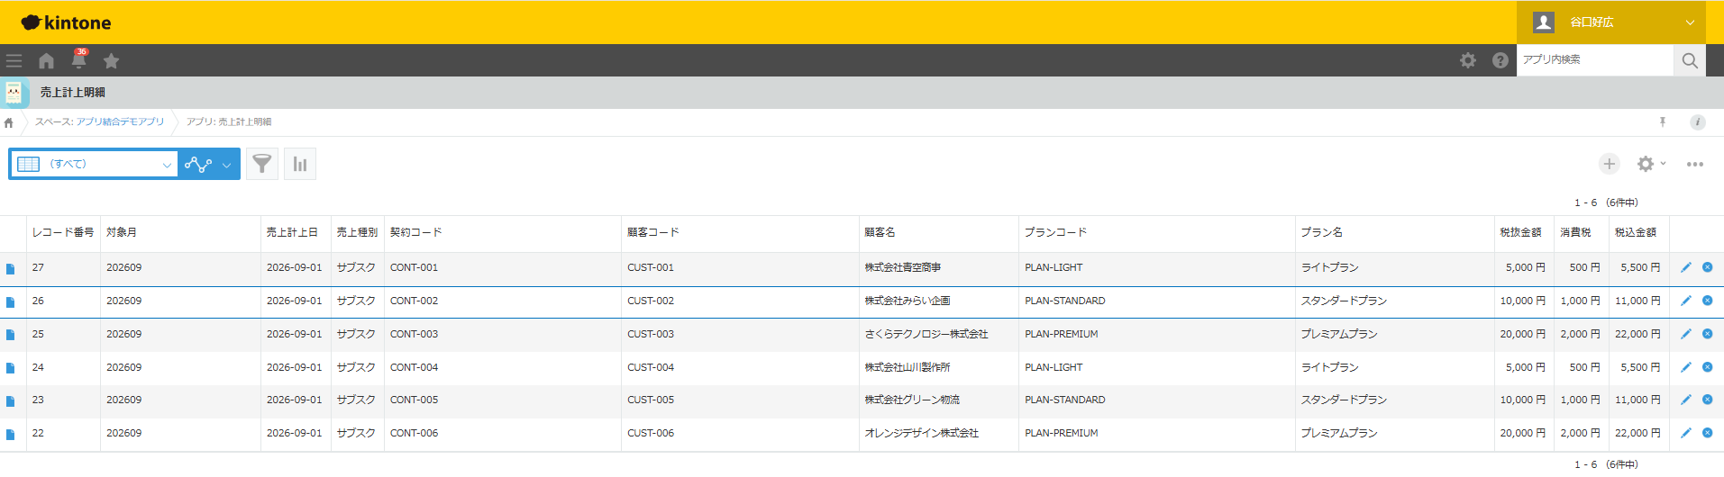Pin the app with the pushpin icon
Screen dimensions: 1724x477
[1663, 121]
